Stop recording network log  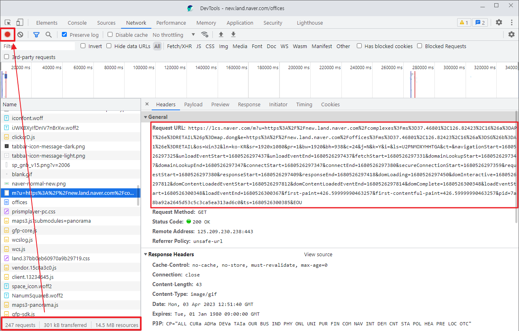[7, 35]
